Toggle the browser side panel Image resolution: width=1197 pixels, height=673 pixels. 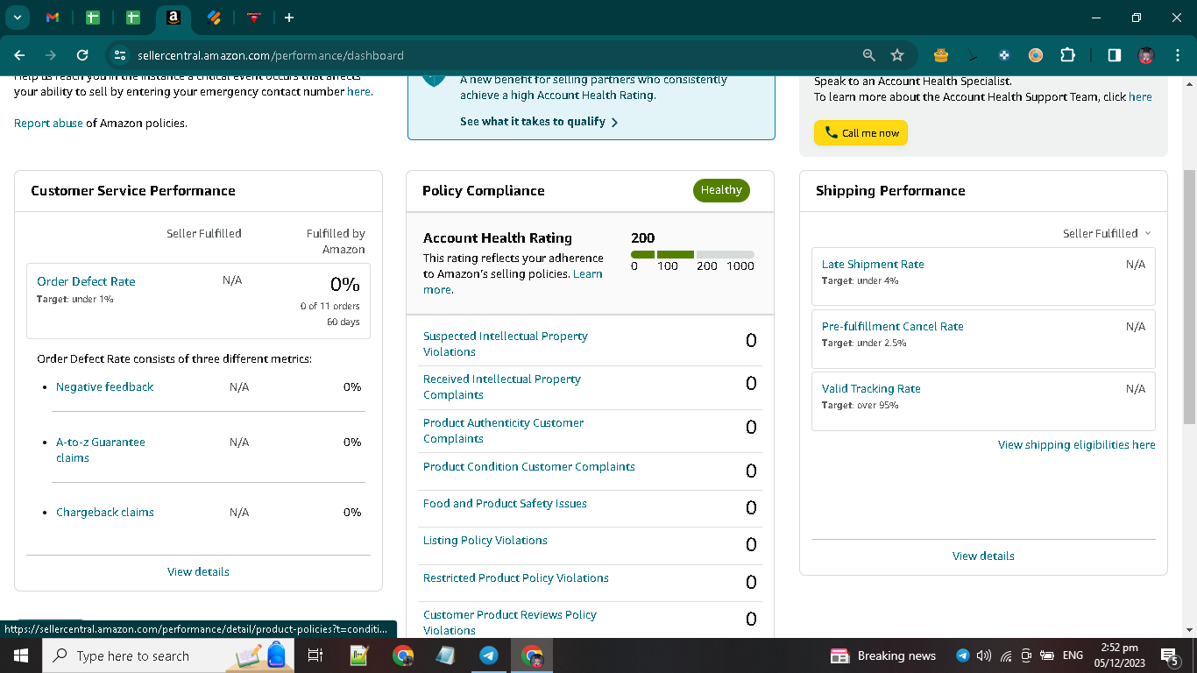click(1115, 55)
